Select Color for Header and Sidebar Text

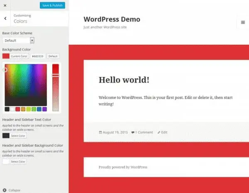[18, 136]
